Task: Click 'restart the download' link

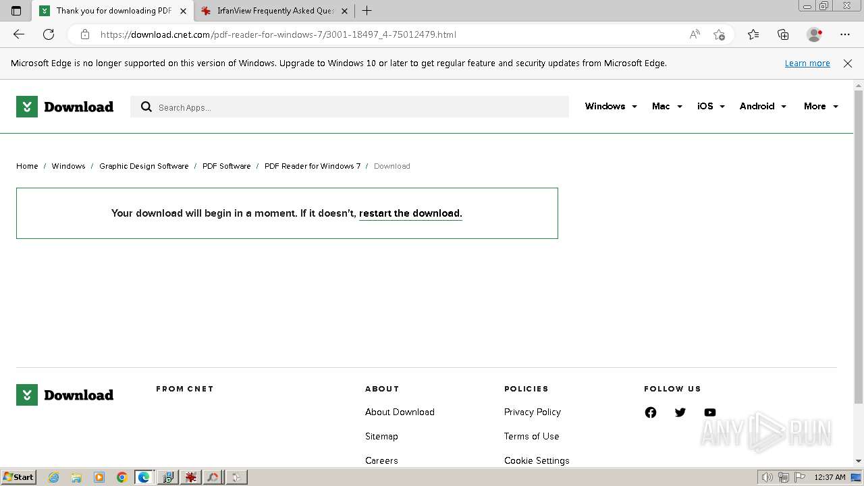Action: click(410, 213)
